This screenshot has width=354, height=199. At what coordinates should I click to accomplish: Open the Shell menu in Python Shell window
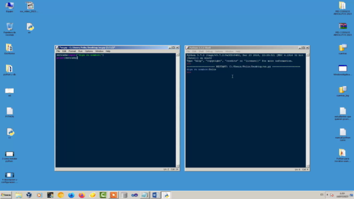(201, 51)
